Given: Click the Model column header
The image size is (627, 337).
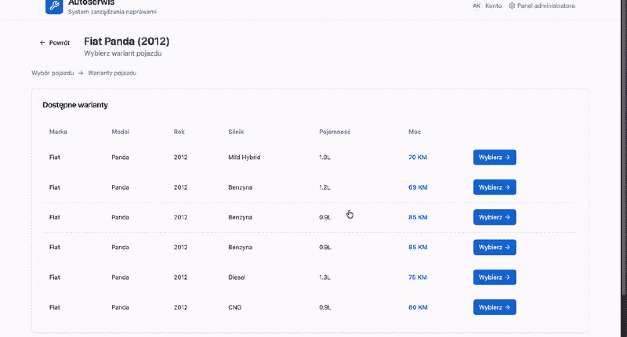Looking at the screenshot, I should [120, 132].
